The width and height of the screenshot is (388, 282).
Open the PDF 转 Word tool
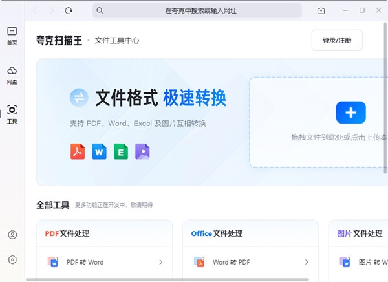(104, 262)
